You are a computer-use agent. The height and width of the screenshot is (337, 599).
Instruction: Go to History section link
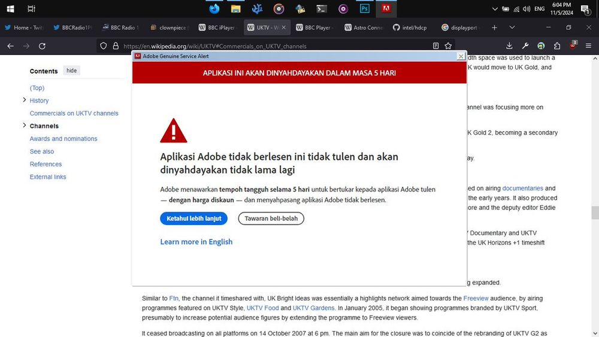(39, 101)
